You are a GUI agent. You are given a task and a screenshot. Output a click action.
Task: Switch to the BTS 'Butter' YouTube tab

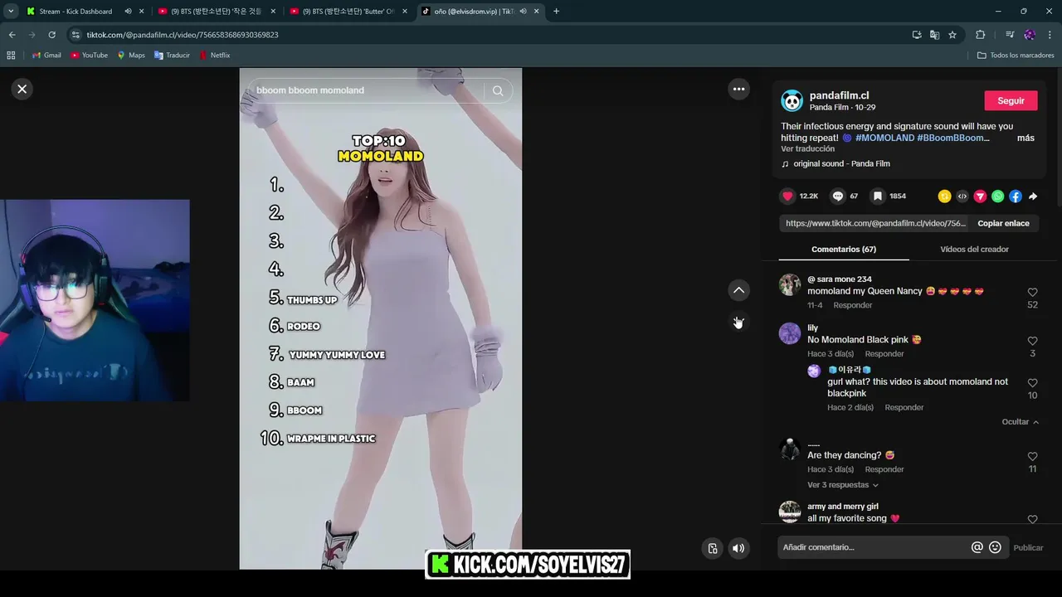coord(347,11)
